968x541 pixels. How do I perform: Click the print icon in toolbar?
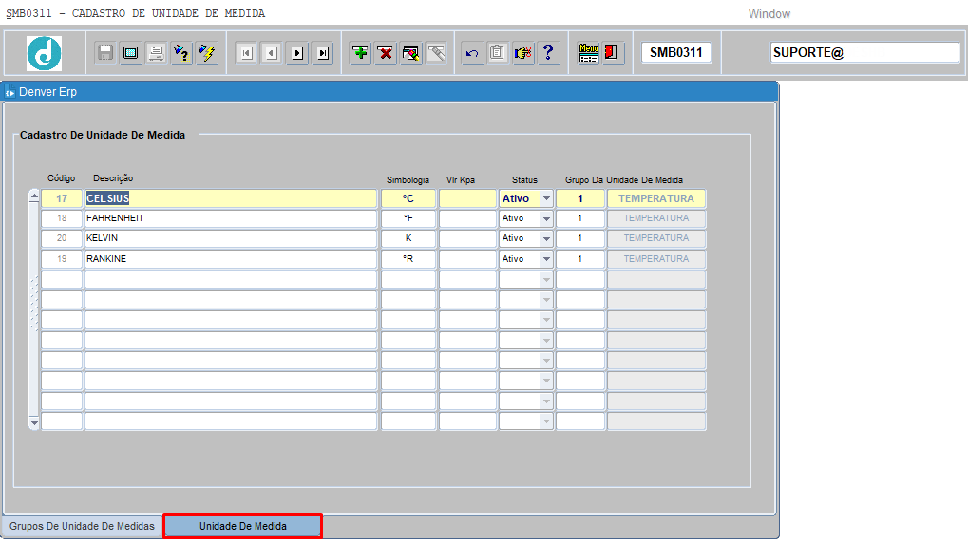pyautogui.click(x=156, y=53)
